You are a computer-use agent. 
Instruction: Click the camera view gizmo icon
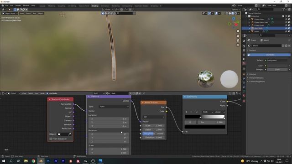point(238,41)
